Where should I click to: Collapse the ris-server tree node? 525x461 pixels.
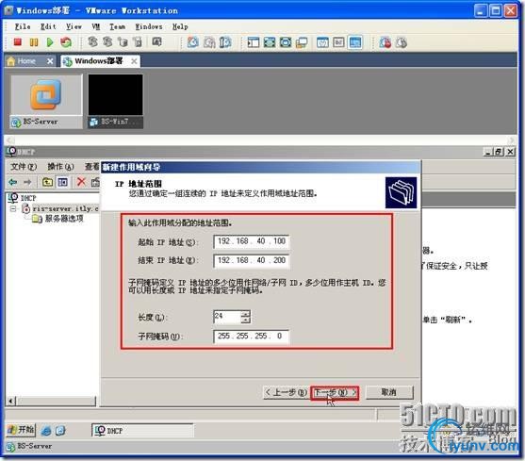pos(13,209)
